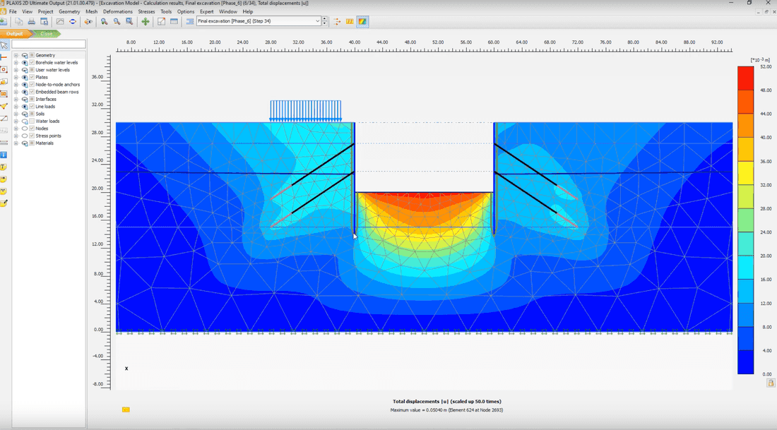Click the zoom to area magnifier icon
777x430 pixels.
[129, 21]
